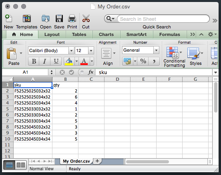Image resolution: width=221 pixels, height=175 pixels.
Task: Toggle Italic formatting button
Action: coord(45,61)
